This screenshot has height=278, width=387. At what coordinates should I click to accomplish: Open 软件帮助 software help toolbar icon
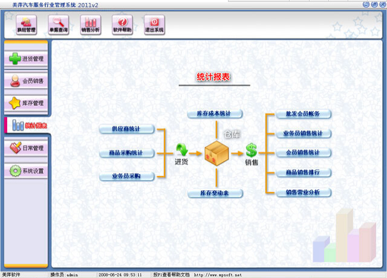pyautogui.click(x=122, y=25)
